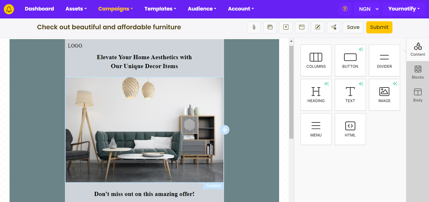Click the 'Don't miss out' offer text
Viewport: 429px width, 202px height.
pyautogui.click(x=144, y=194)
